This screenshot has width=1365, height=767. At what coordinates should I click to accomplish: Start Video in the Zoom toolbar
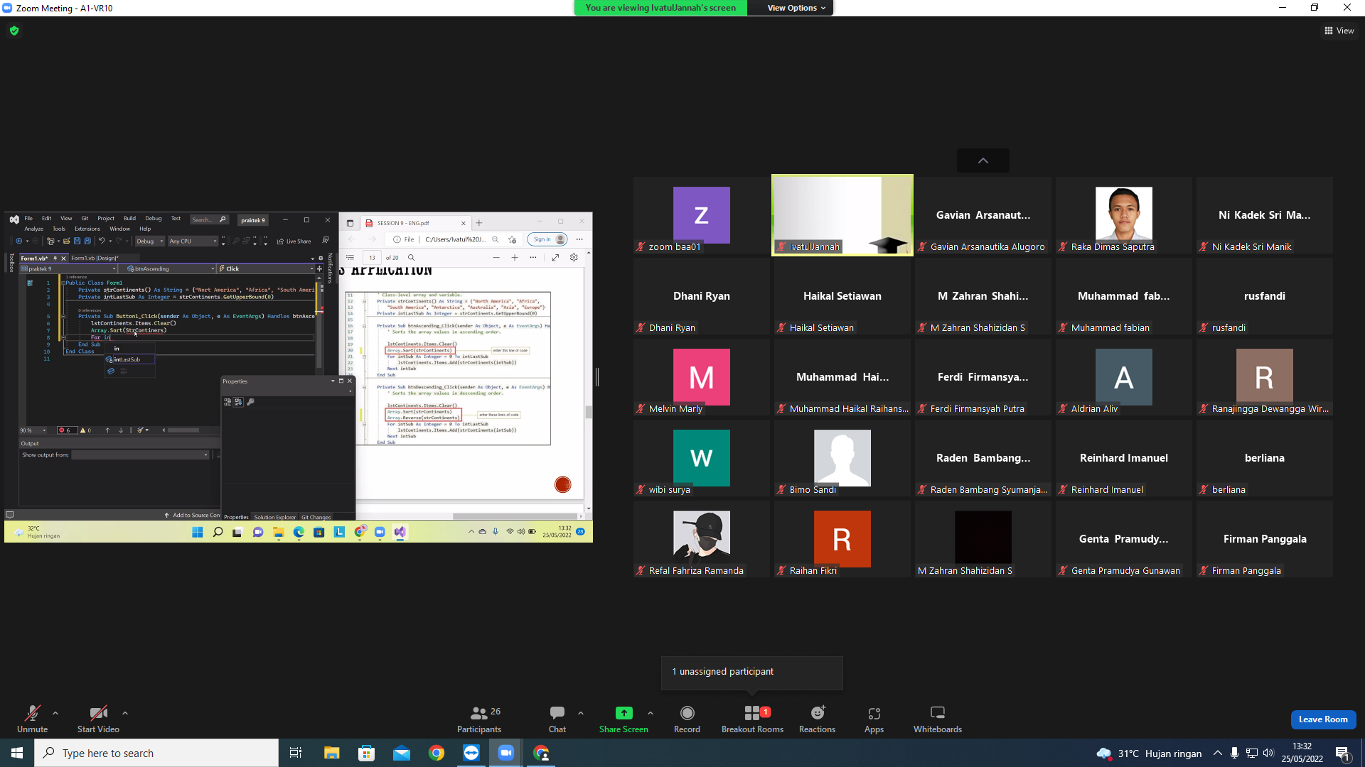click(98, 719)
